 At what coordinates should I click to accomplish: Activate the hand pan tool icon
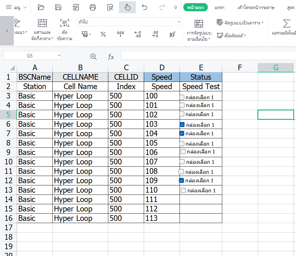127,7
